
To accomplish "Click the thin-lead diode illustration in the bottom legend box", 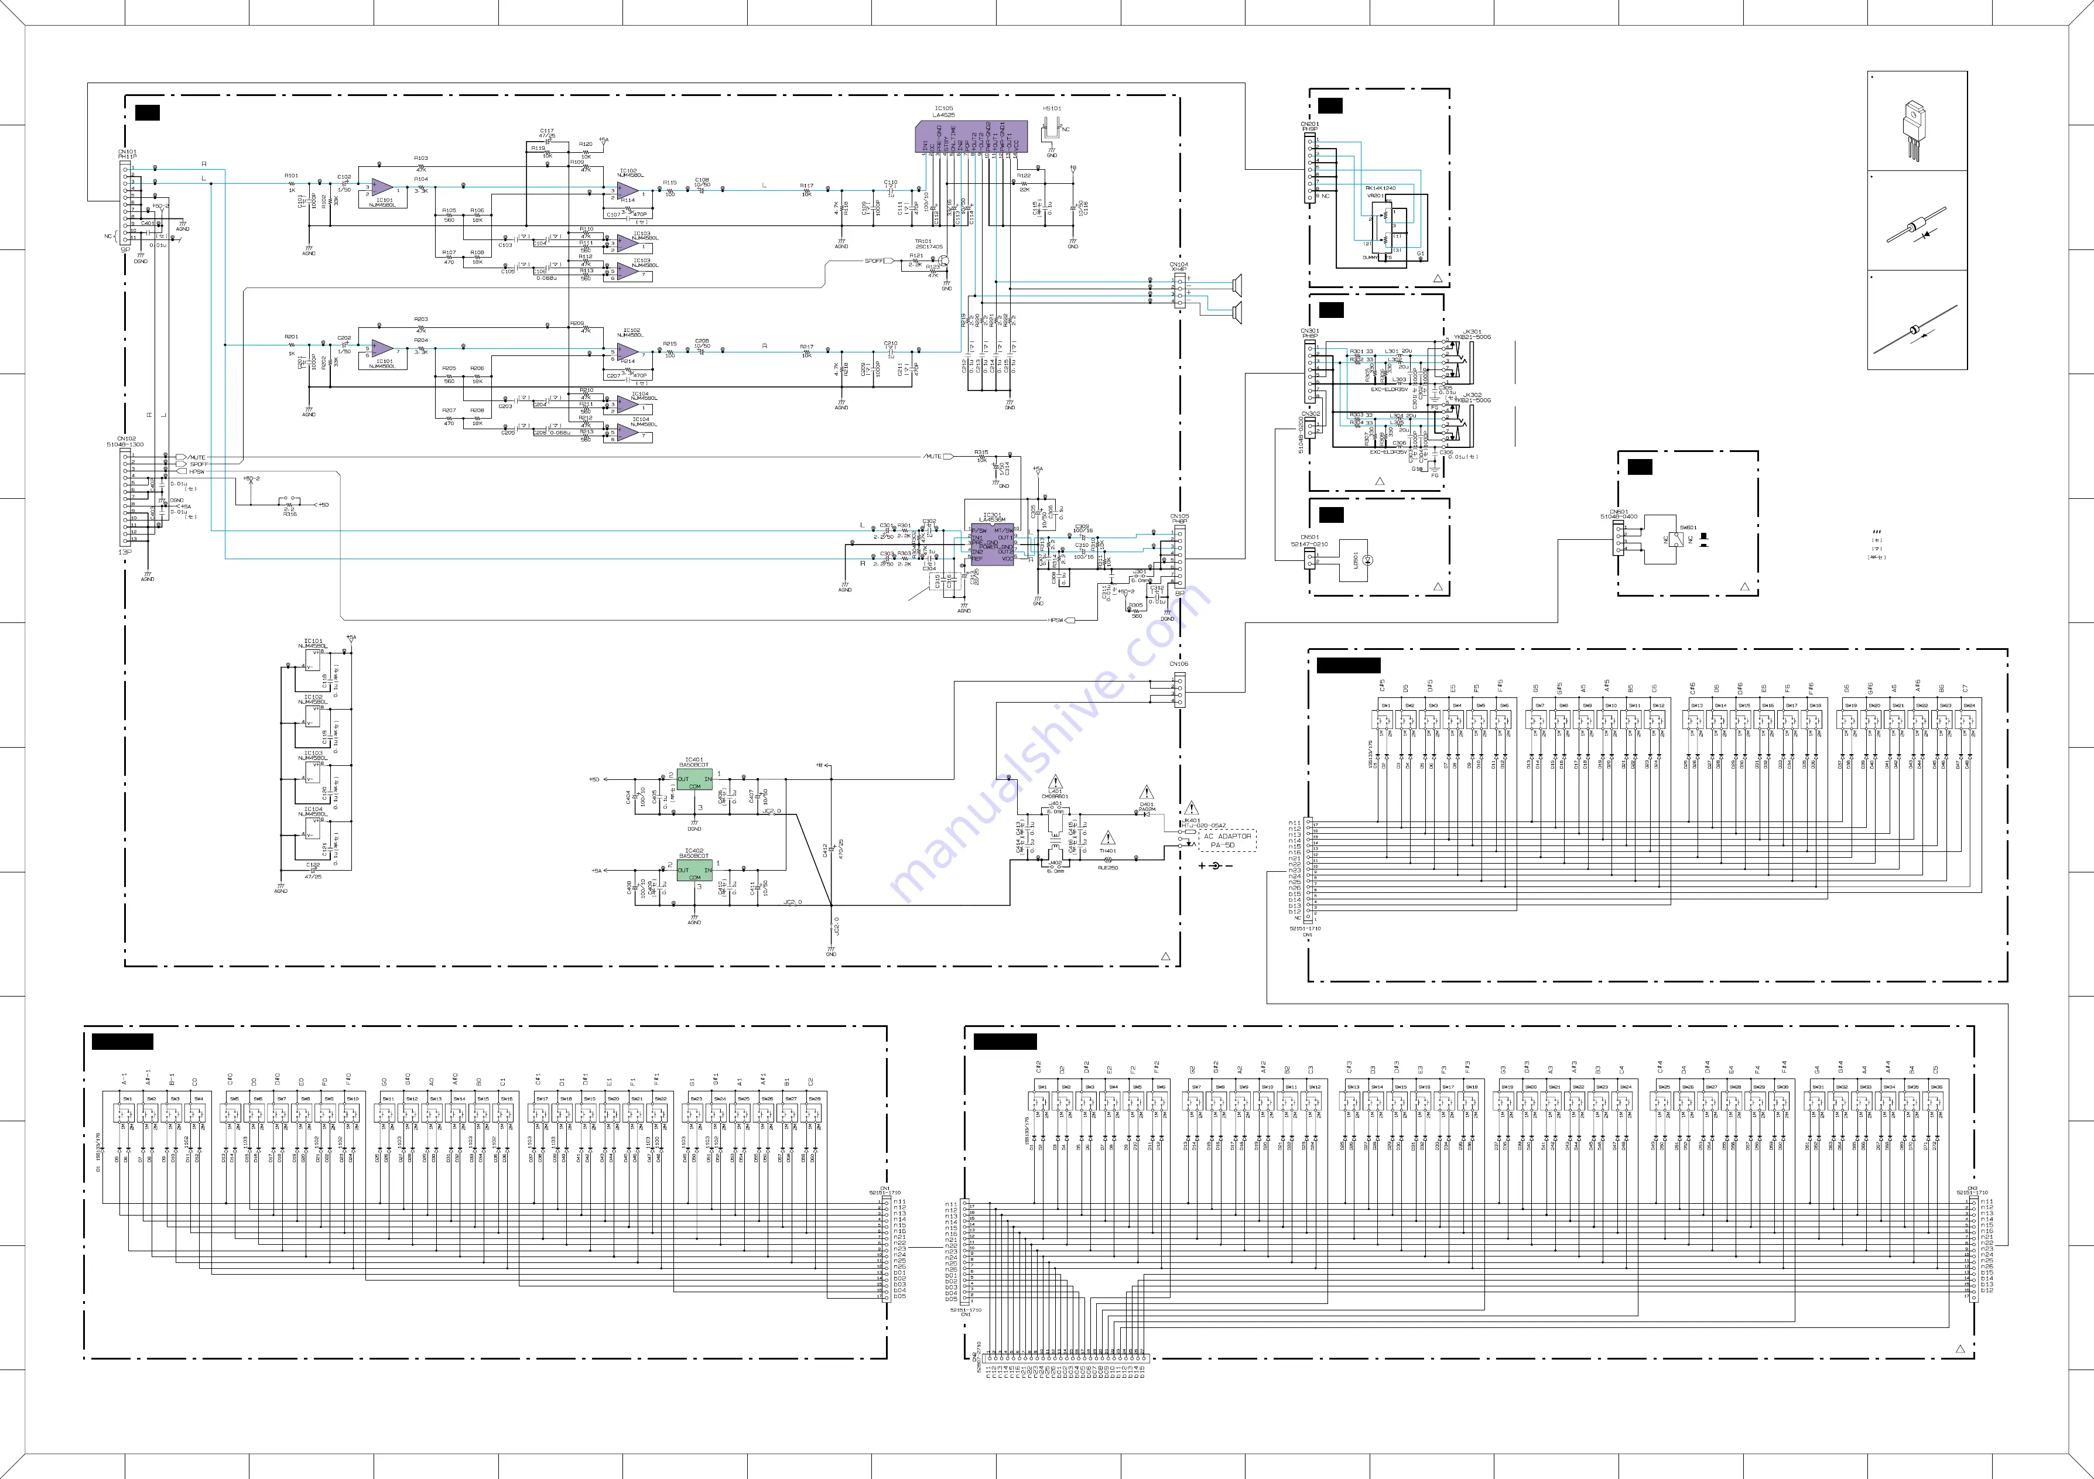I will click(x=1915, y=330).
